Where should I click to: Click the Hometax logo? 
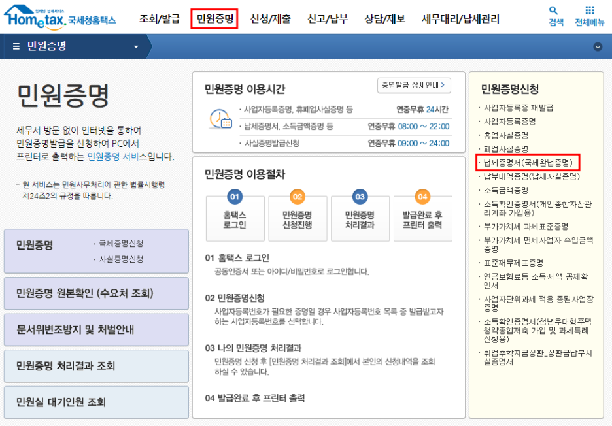click(x=59, y=18)
